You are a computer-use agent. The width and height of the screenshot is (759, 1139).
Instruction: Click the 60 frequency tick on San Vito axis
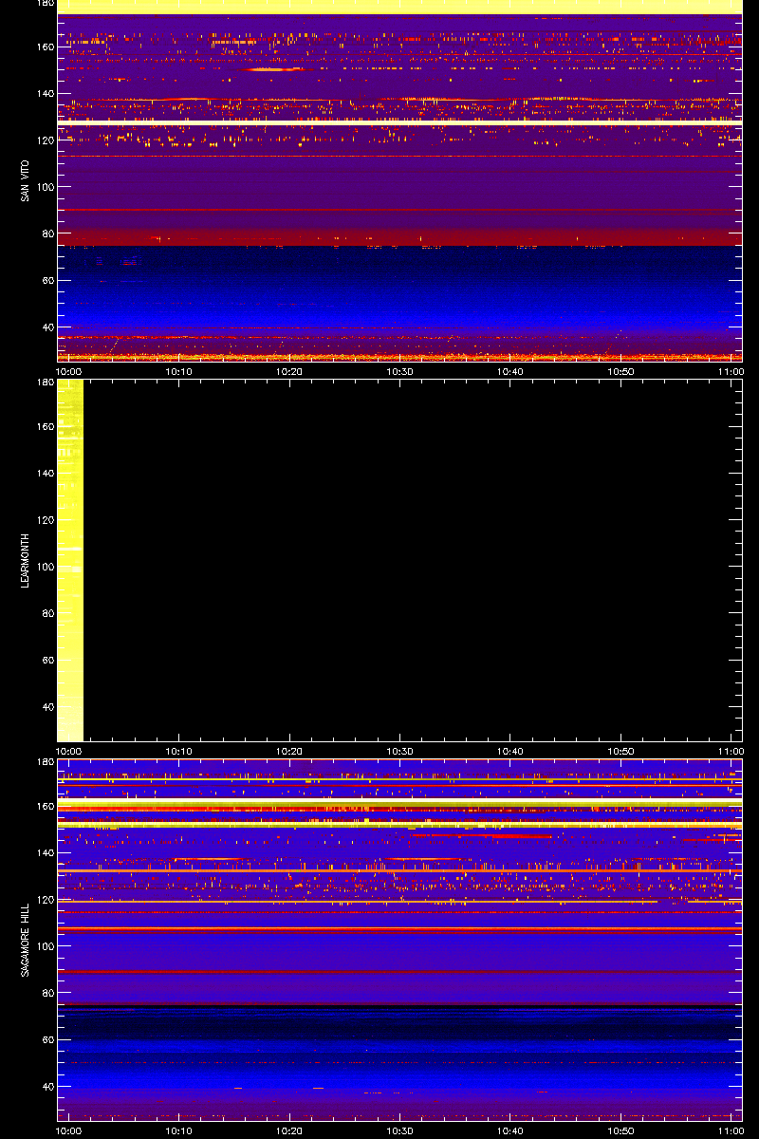[47, 281]
